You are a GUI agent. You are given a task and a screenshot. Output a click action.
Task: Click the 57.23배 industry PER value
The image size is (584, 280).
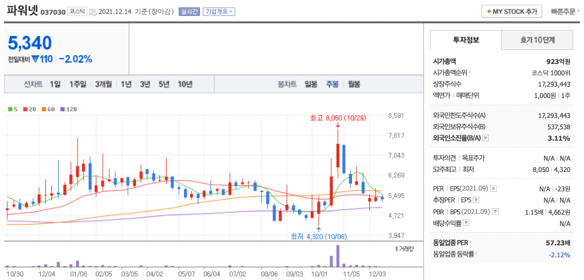557,243
